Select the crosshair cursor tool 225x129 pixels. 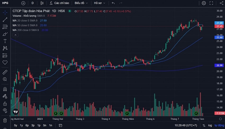coord(5,12)
